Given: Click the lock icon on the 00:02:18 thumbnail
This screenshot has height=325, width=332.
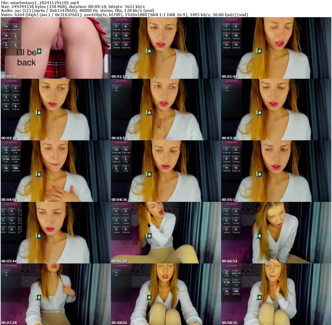Looking at the screenshot, I should click(39, 112).
